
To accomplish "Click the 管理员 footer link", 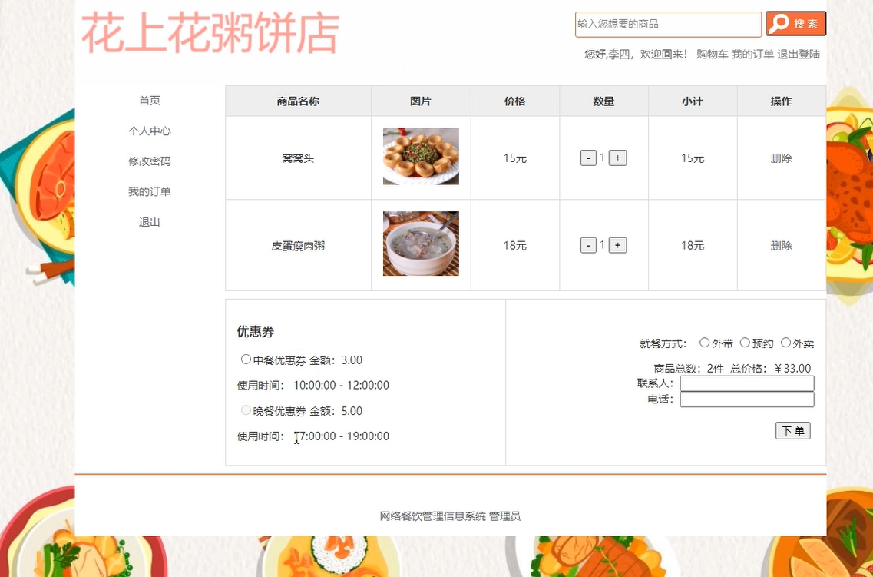I will (504, 516).
